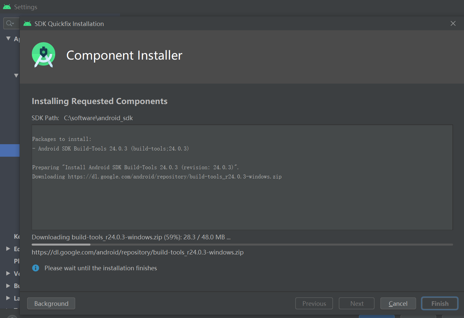The image size is (464, 318).
Task: Click the SDK Path value C:\software\android_sdk
Action: pos(98,118)
